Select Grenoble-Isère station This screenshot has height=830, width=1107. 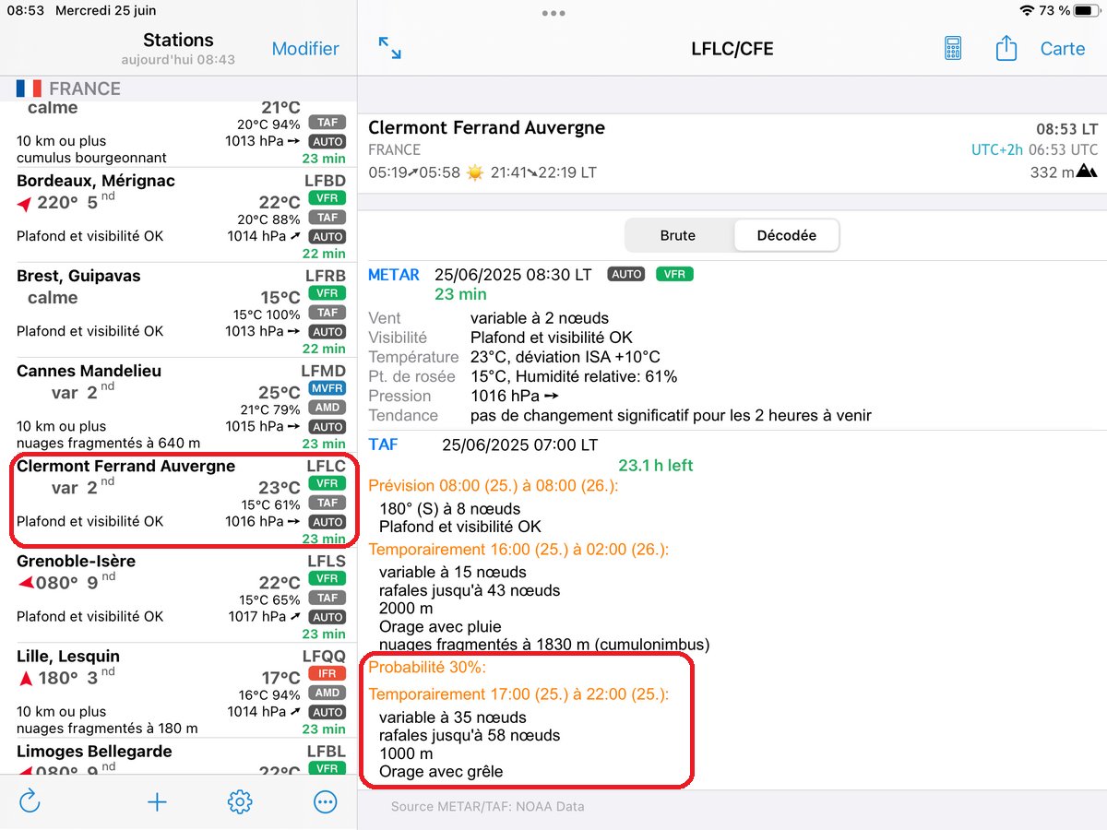pyautogui.click(x=178, y=595)
